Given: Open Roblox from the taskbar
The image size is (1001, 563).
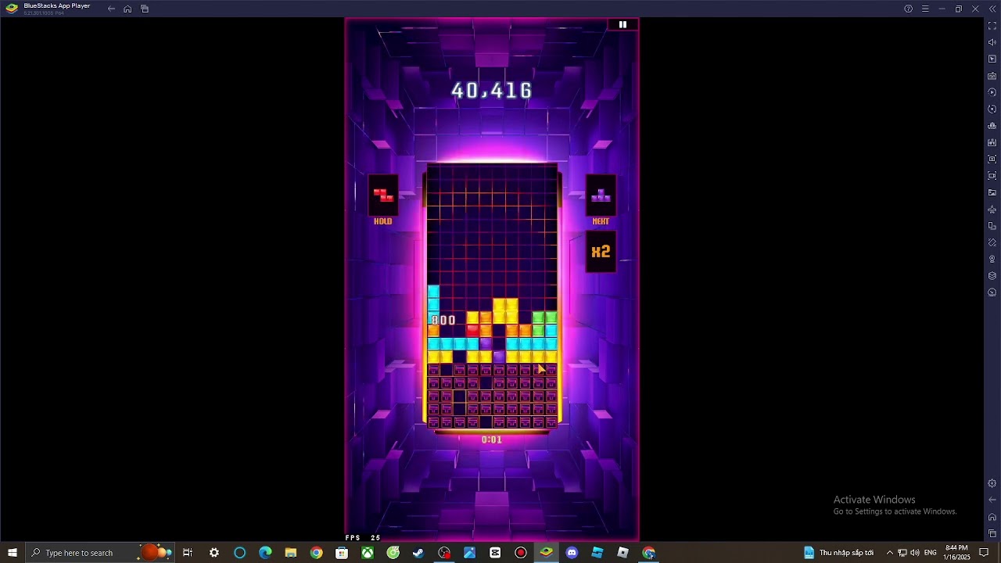Looking at the screenshot, I should pos(623,553).
